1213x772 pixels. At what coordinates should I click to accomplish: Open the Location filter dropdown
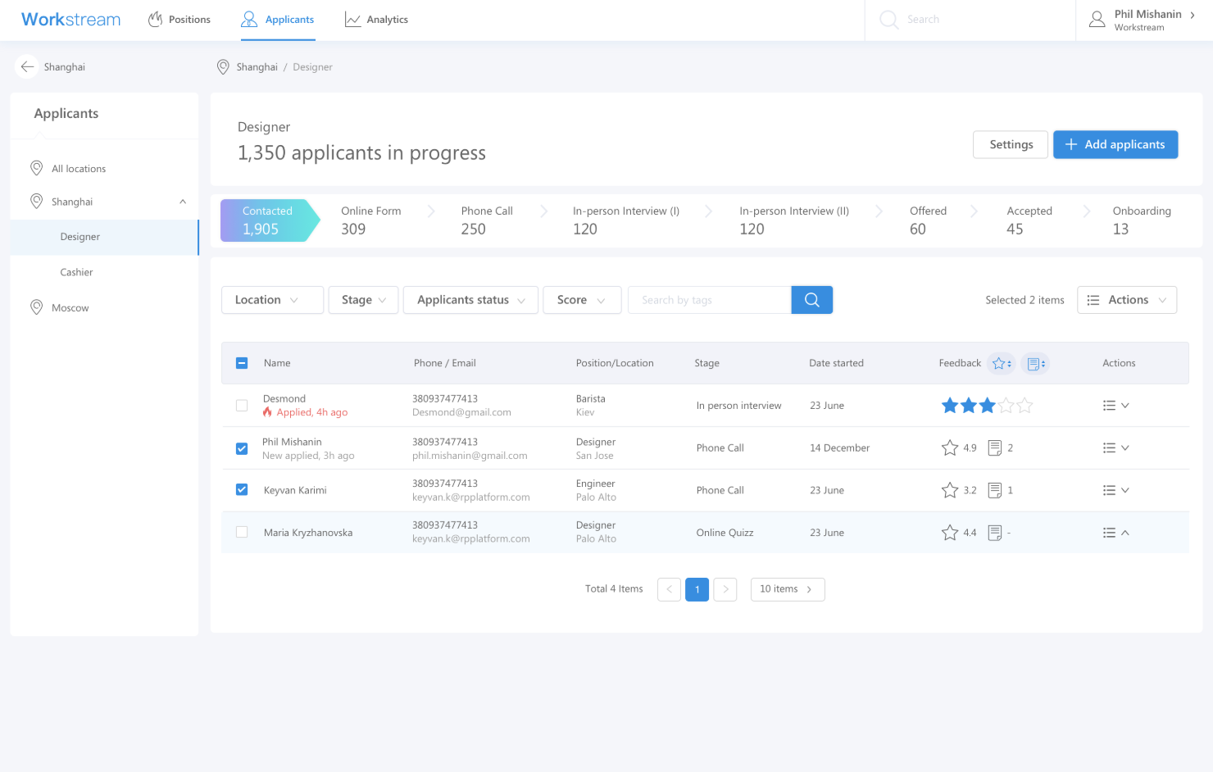[273, 300]
